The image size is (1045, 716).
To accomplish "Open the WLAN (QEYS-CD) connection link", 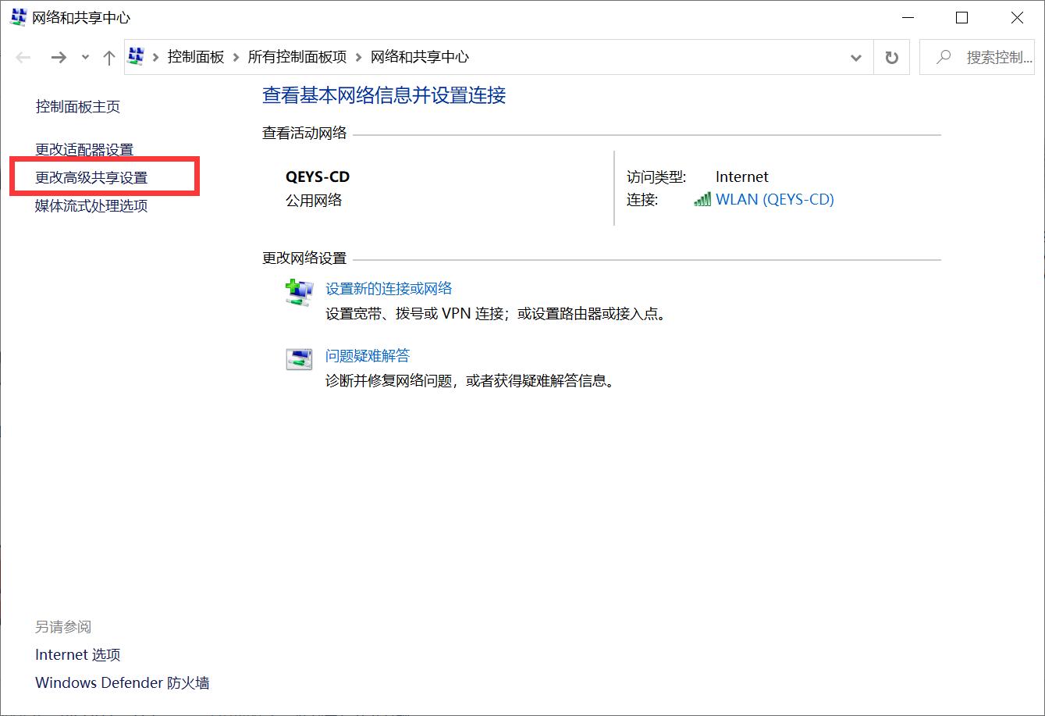I will point(773,199).
